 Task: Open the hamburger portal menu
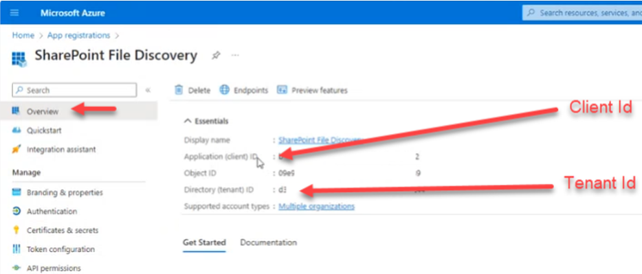coord(14,12)
